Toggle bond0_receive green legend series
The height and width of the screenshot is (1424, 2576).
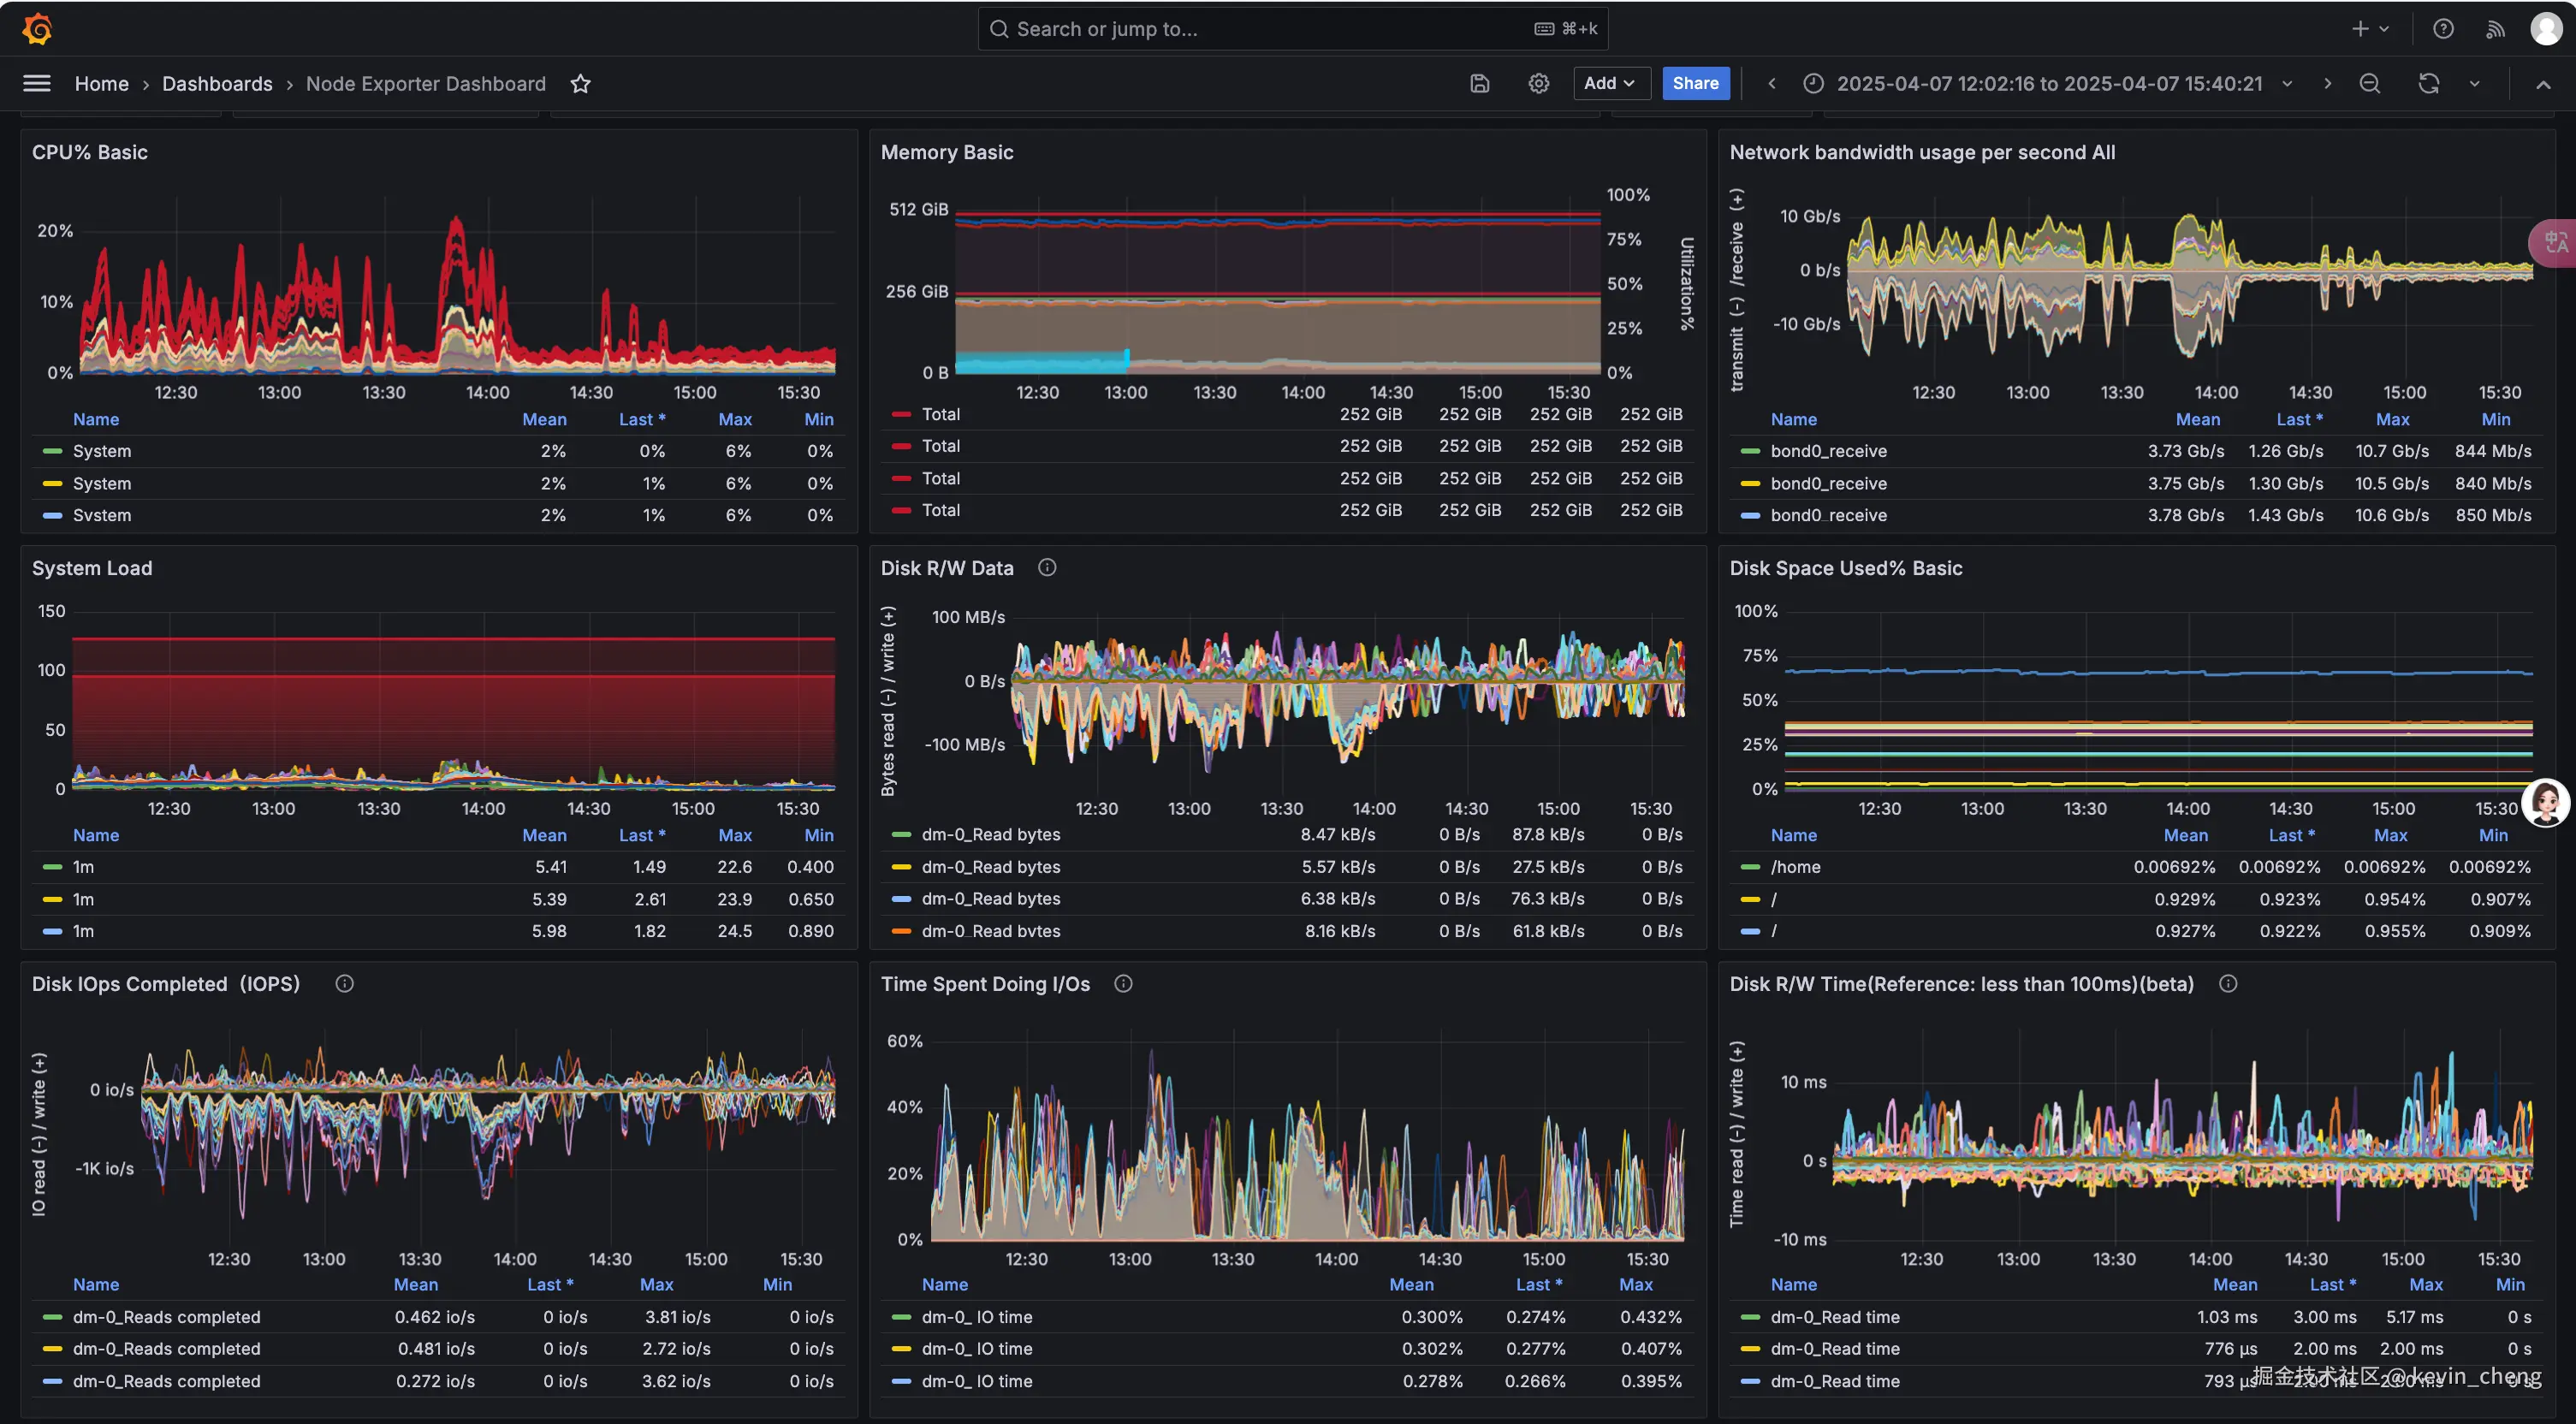tap(1827, 451)
